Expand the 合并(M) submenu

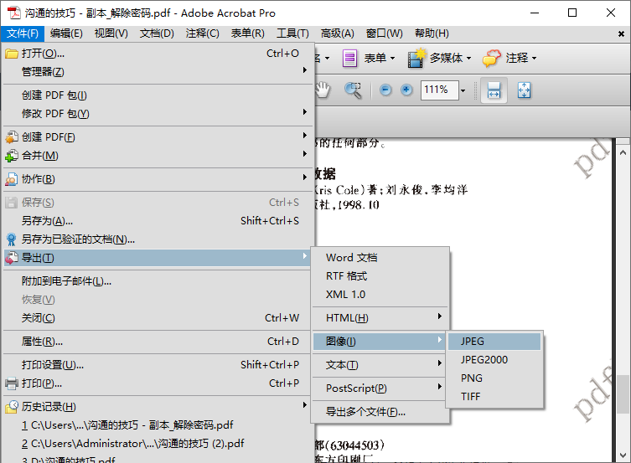305,154
